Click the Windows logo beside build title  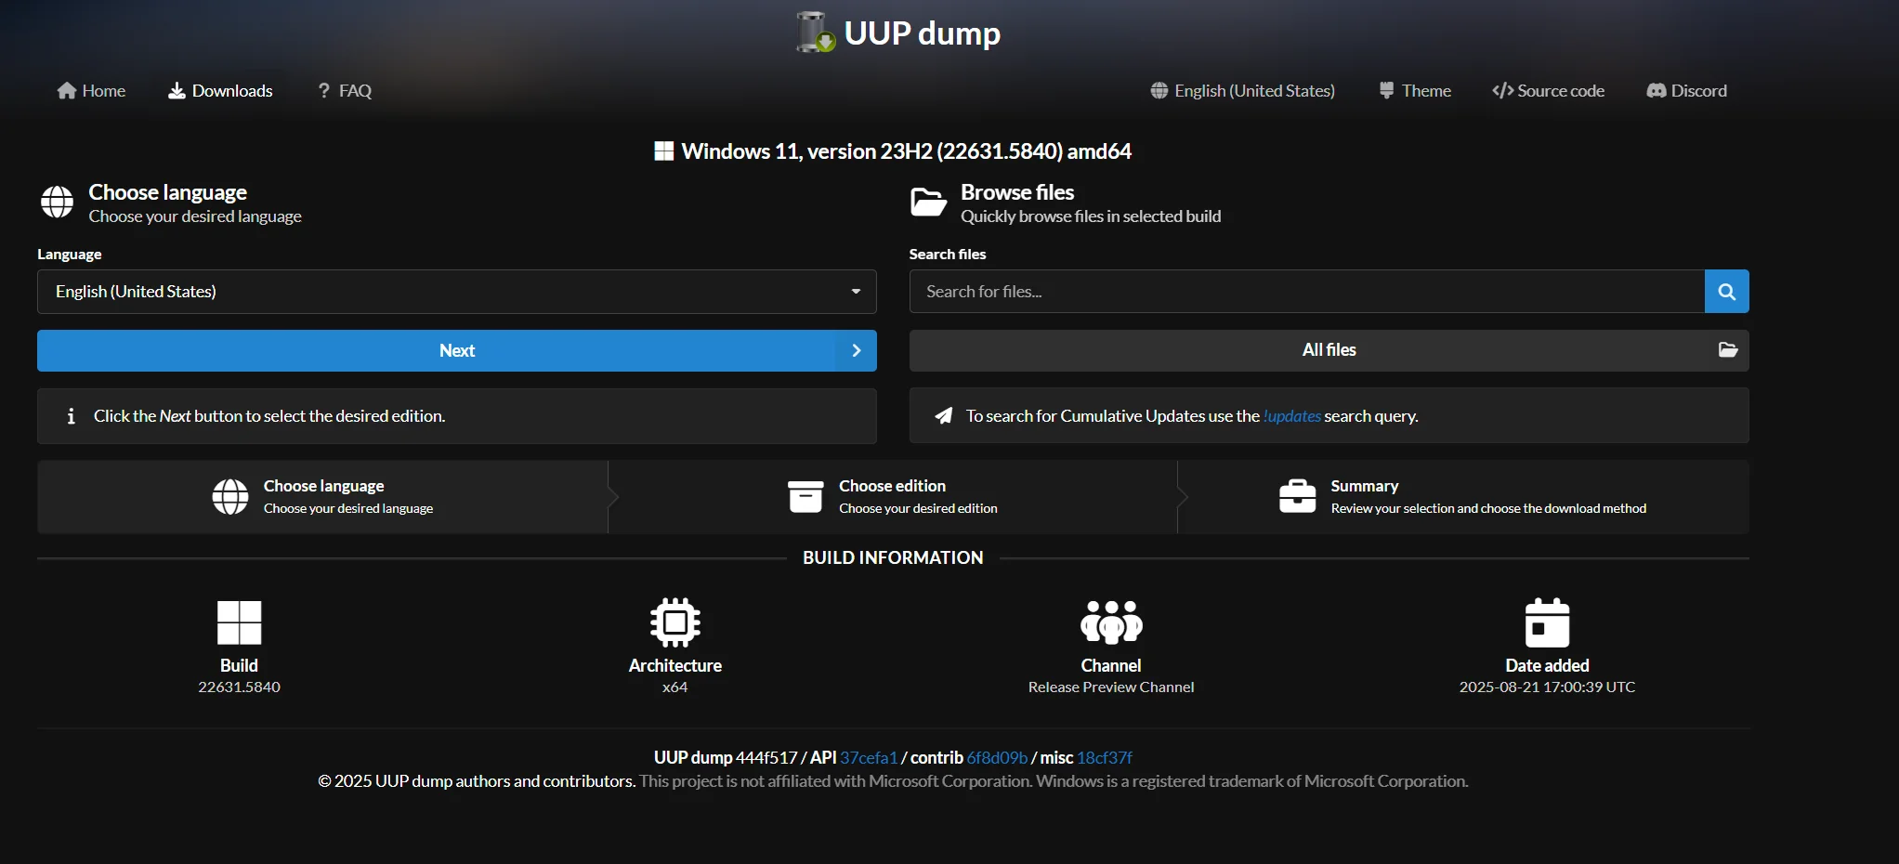pyautogui.click(x=663, y=151)
